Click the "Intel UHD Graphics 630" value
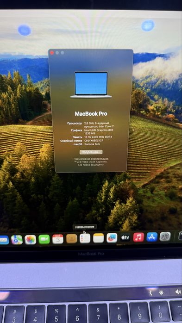This screenshot has width=182, height=323. [99, 130]
